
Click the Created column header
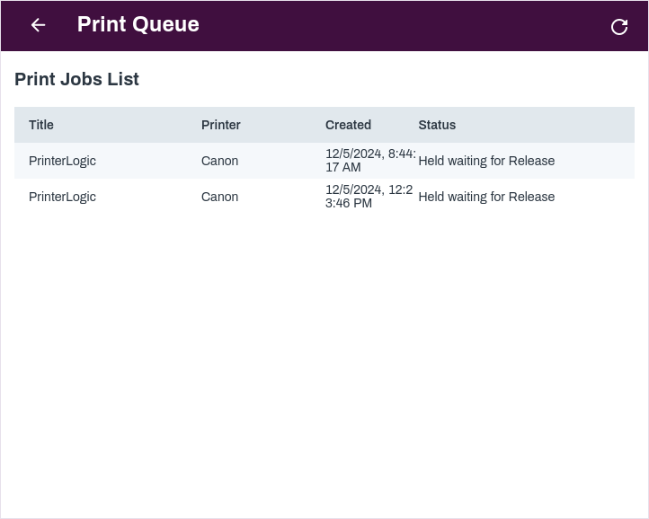pyautogui.click(x=348, y=125)
